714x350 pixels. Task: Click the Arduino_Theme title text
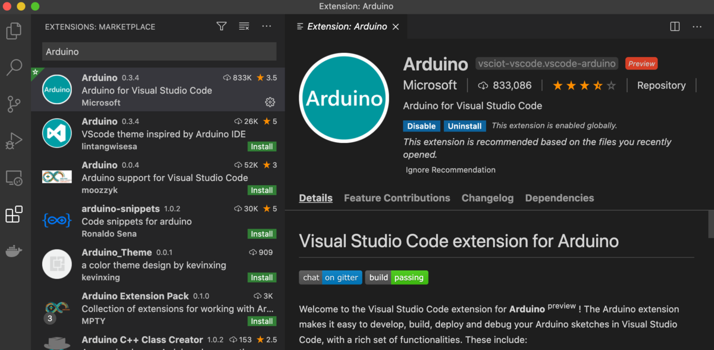point(117,252)
